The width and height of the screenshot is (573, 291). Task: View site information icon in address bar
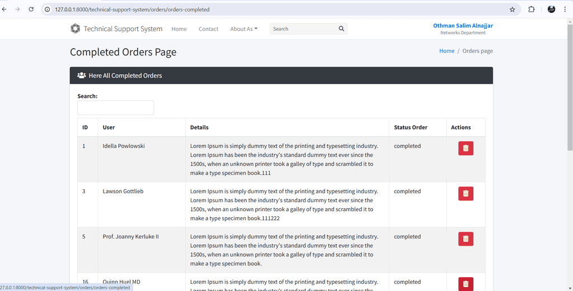pos(47,9)
